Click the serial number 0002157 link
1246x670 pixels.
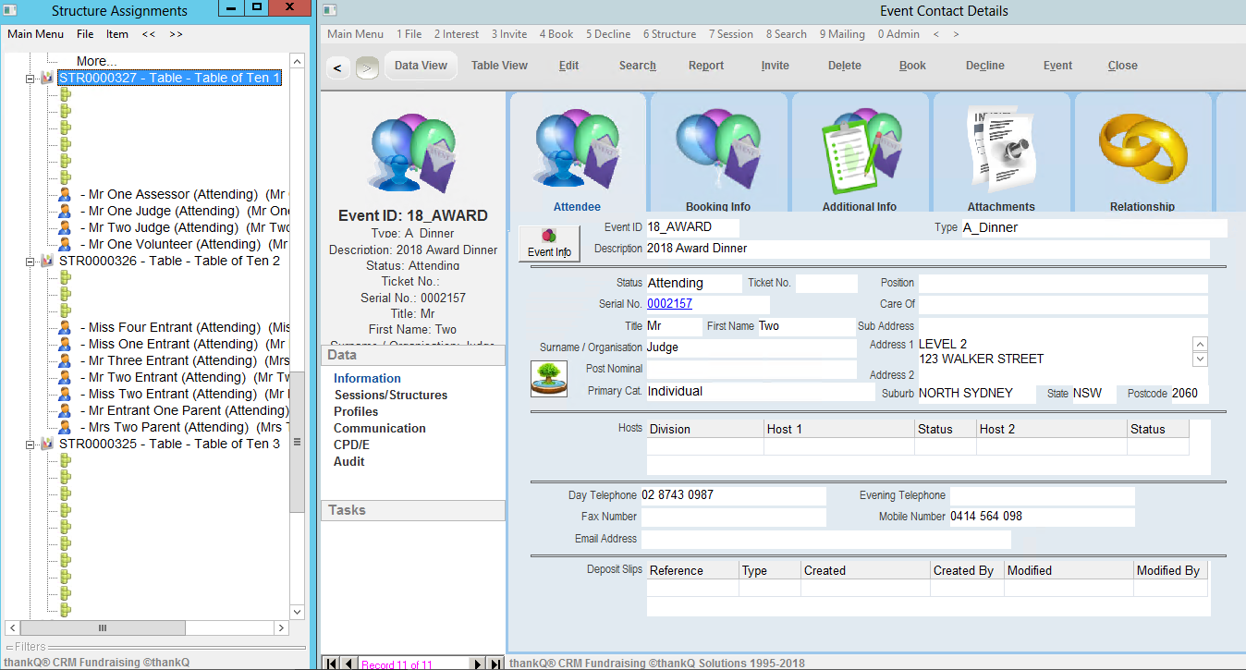pyautogui.click(x=669, y=304)
